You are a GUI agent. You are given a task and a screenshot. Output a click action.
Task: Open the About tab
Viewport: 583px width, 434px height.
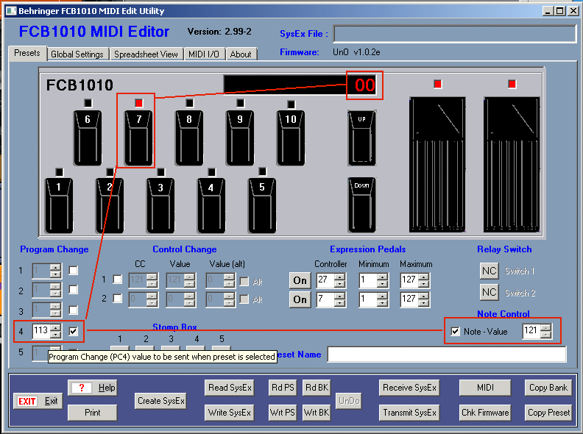tap(241, 54)
